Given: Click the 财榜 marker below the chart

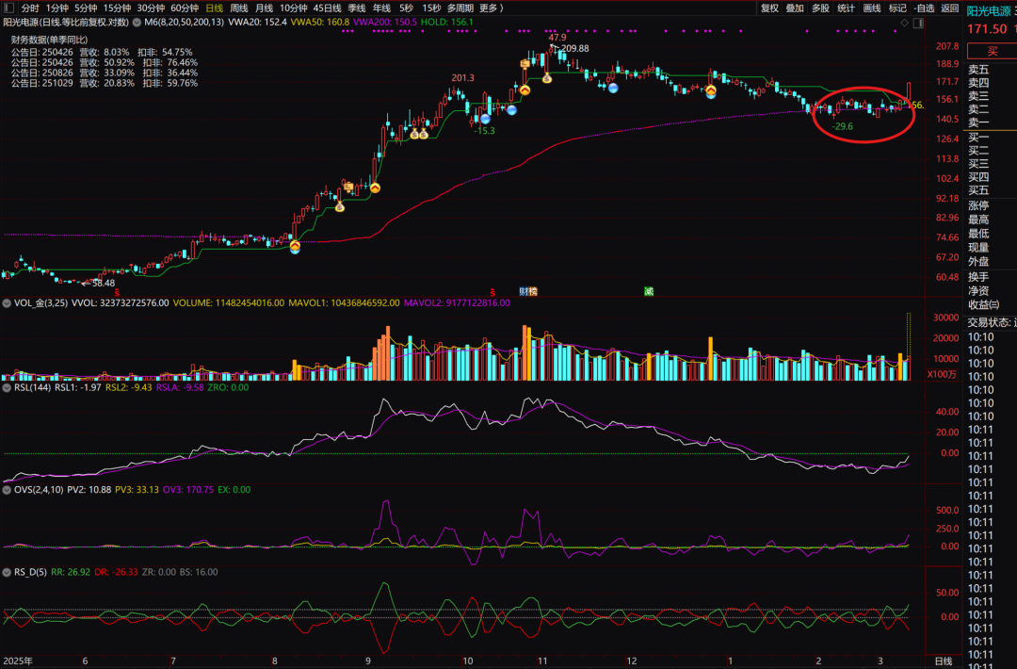Looking at the screenshot, I should pyautogui.click(x=528, y=291).
